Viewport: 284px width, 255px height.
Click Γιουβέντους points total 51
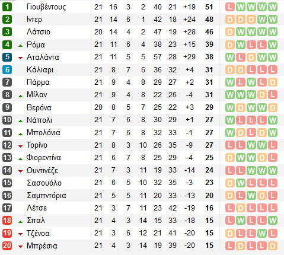coord(209,7)
